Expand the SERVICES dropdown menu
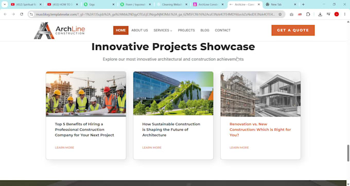 163,30
